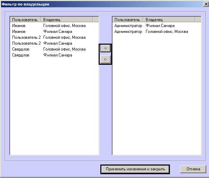209x178 pixels.
Task: Select Администратор row with Головной офис, Москва
Action: [157, 32]
